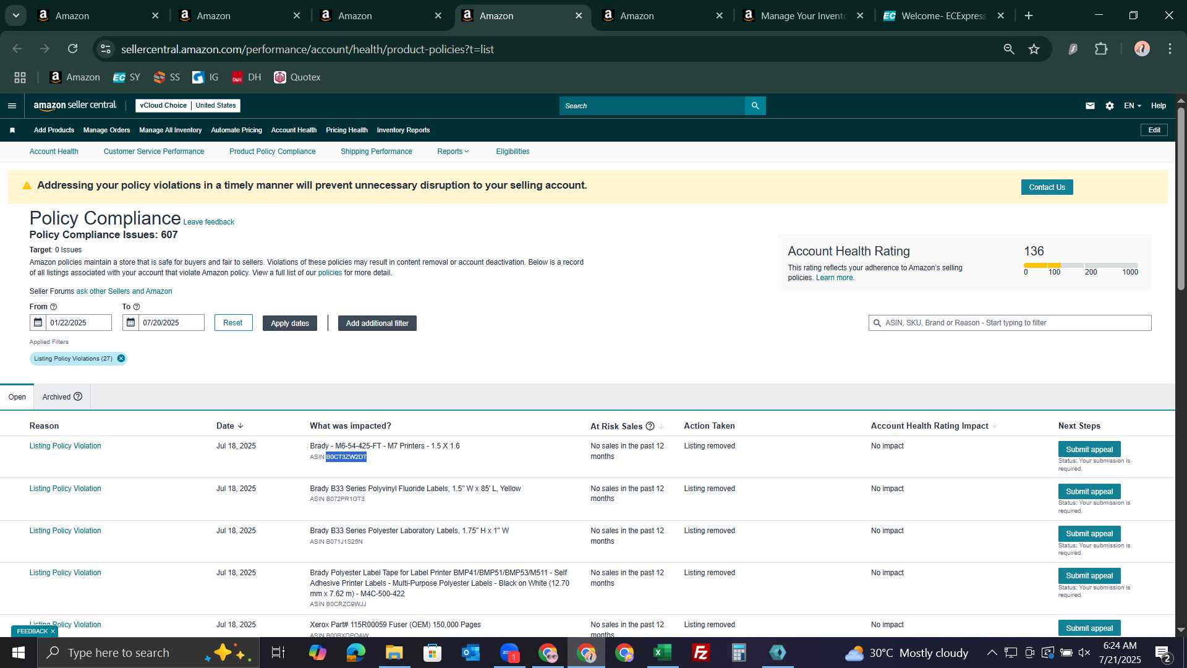Open Automate Pricing in navbar
Viewport: 1187px width, 668px height.
pos(236,130)
